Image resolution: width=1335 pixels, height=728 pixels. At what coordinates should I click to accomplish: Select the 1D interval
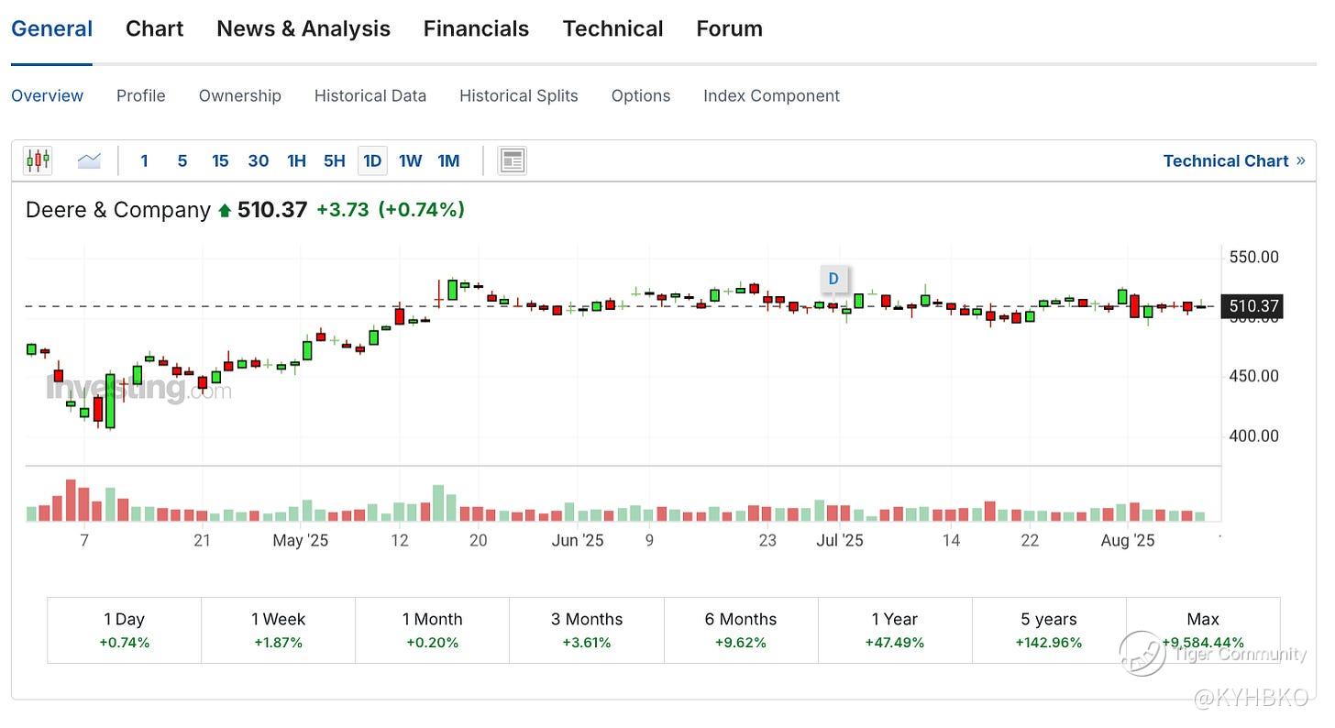click(372, 160)
